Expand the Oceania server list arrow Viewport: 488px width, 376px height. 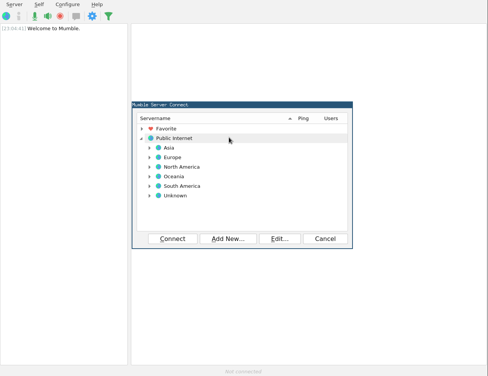click(x=149, y=177)
